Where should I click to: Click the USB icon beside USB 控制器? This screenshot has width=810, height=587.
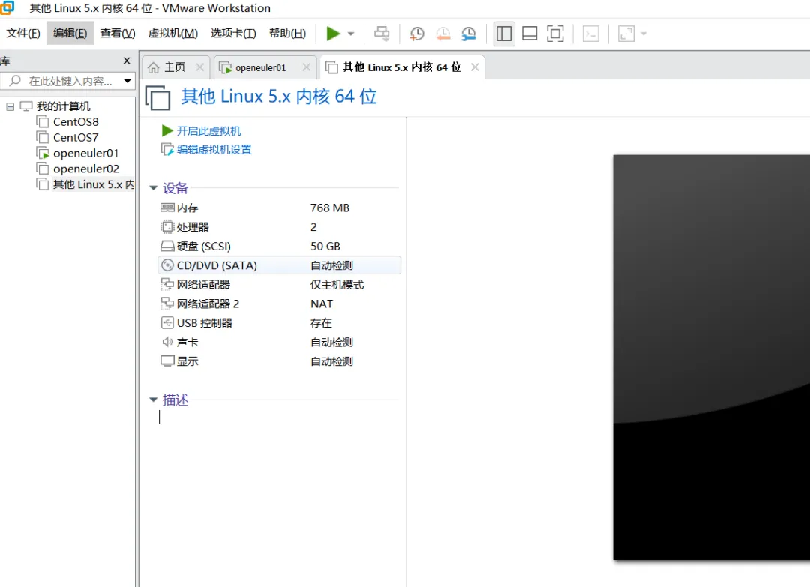click(167, 322)
